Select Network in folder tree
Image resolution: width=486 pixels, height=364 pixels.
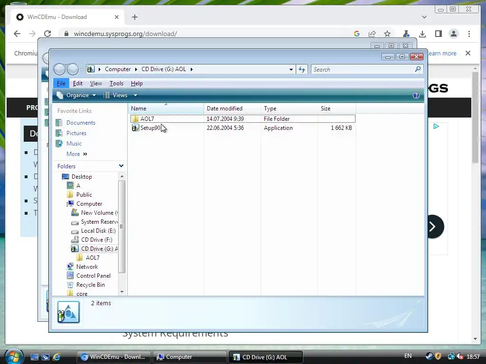pos(87,267)
